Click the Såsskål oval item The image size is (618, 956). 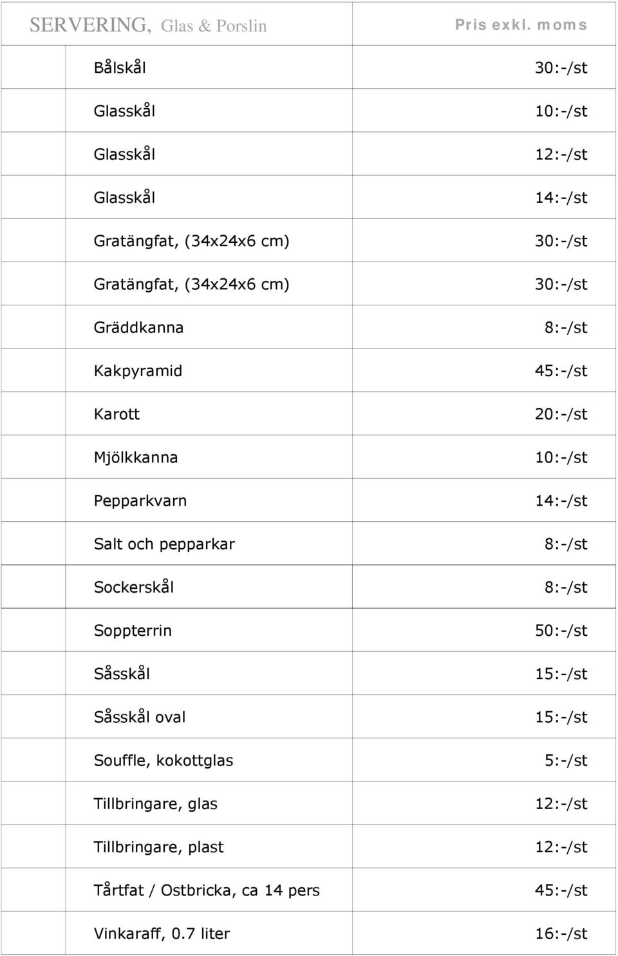140,716
